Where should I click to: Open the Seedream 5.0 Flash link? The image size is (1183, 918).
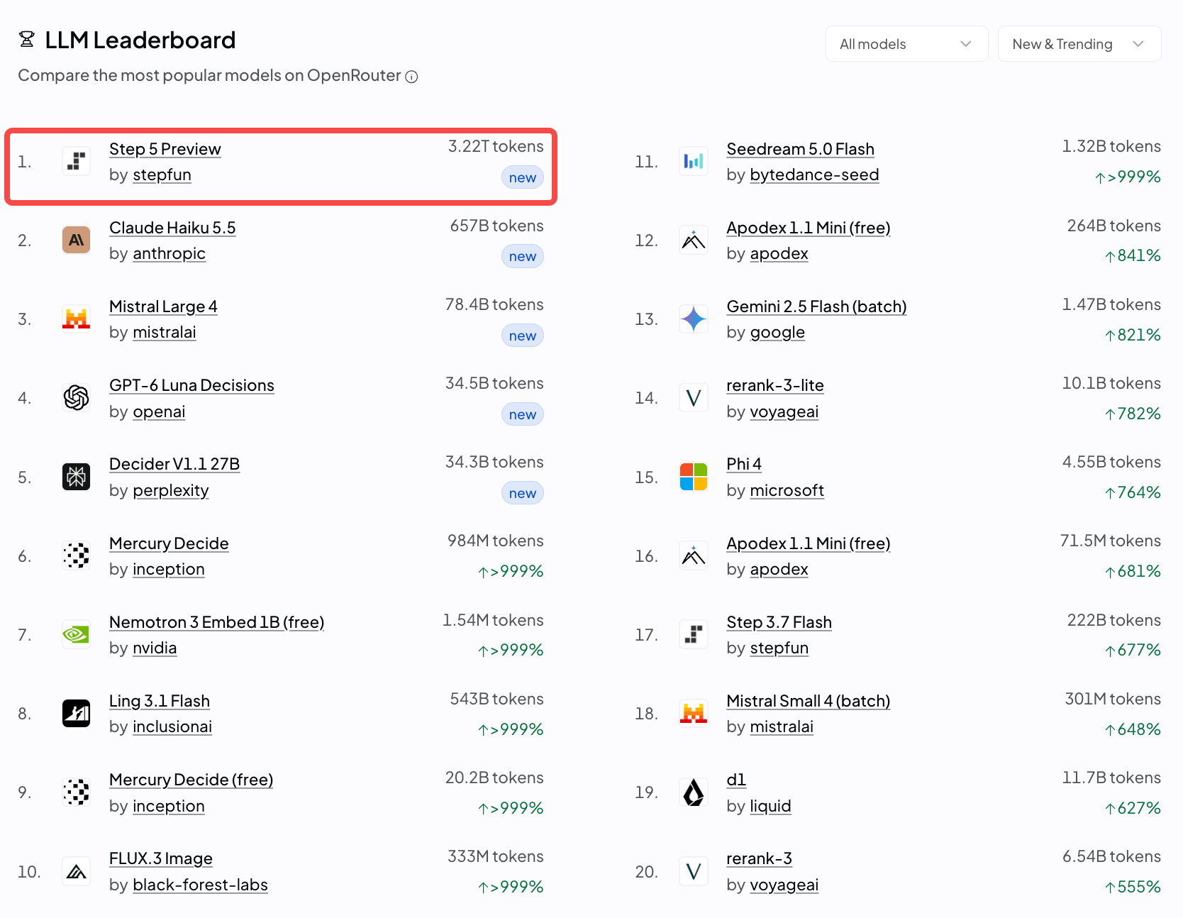[800, 149]
